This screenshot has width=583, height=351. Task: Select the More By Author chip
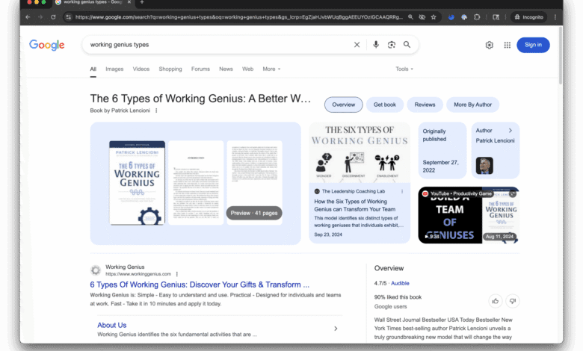tap(472, 105)
